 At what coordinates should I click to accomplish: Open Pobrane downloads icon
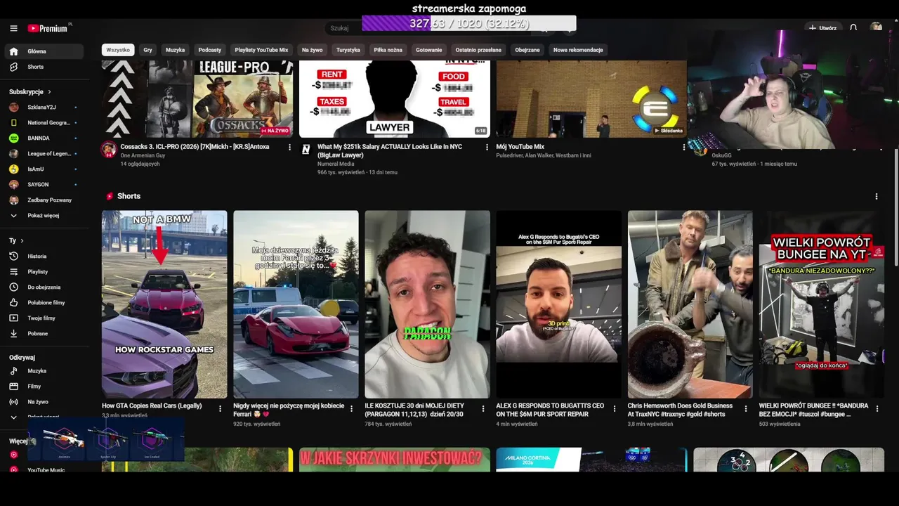click(x=13, y=334)
